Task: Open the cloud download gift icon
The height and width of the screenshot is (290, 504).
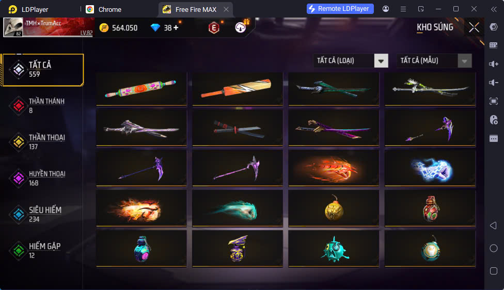Action: [241, 27]
